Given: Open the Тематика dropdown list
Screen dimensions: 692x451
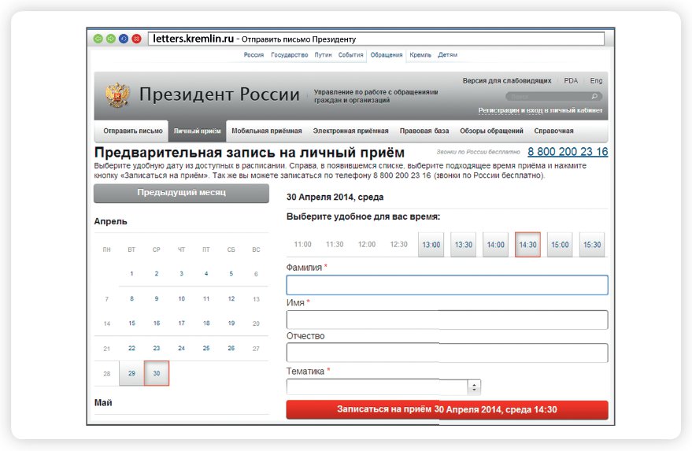Looking at the screenshot, I should coord(383,387).
